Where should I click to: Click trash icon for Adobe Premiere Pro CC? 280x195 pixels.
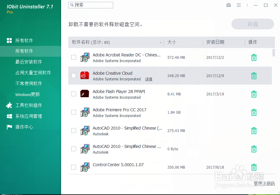[x=254, y=112]
